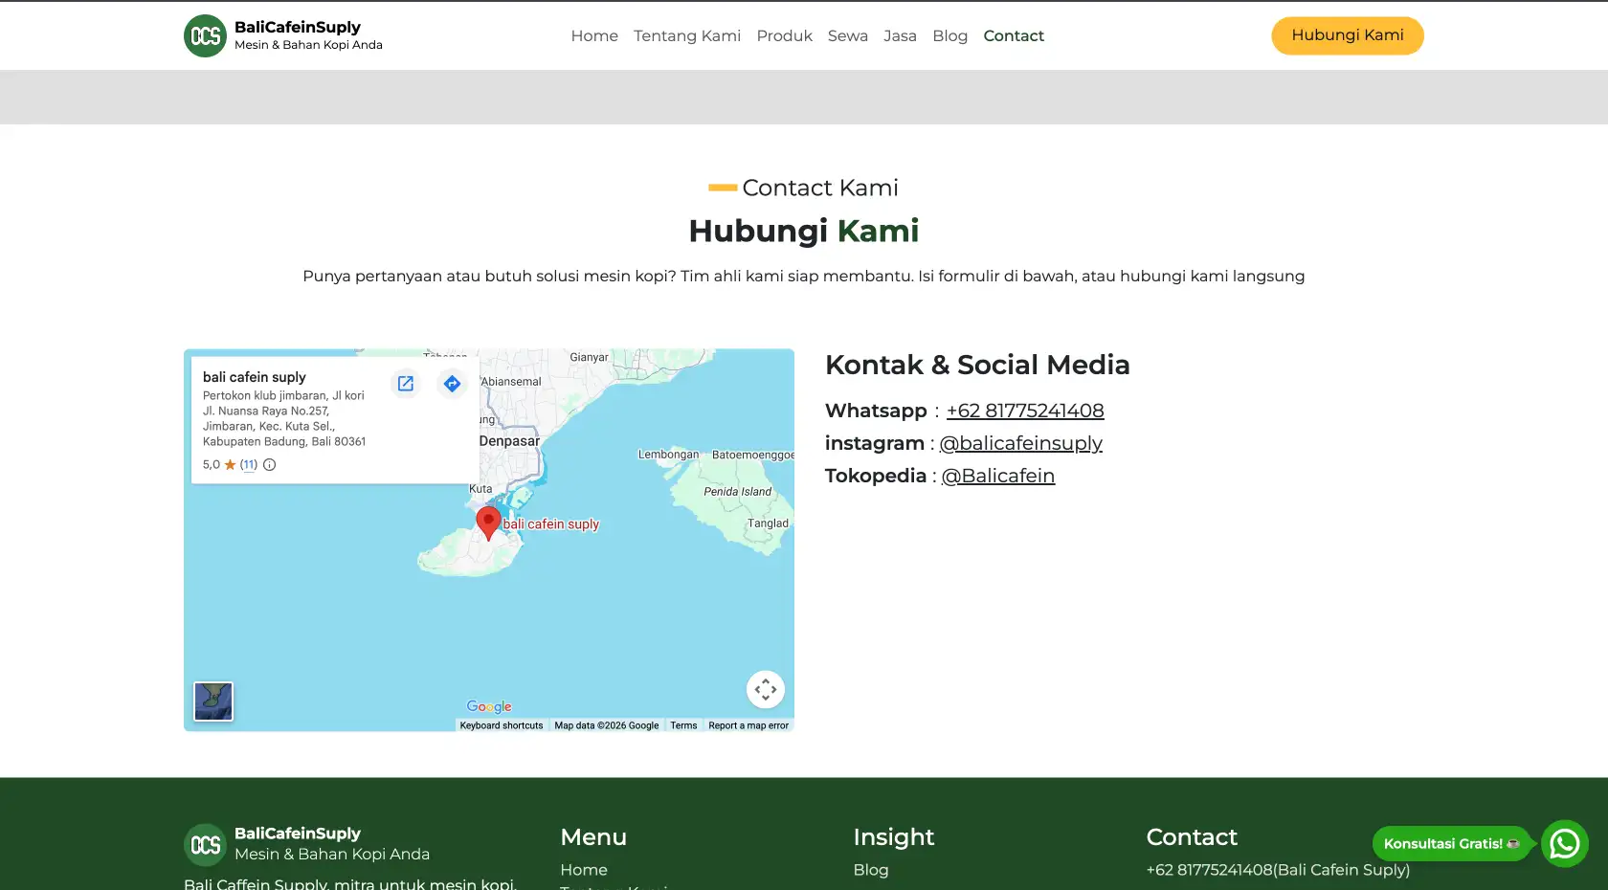The width and height of the screenshot is (1608, 890).
Task: Click the Hubungi Kami yellow button
Action: tap(1348, 35)
